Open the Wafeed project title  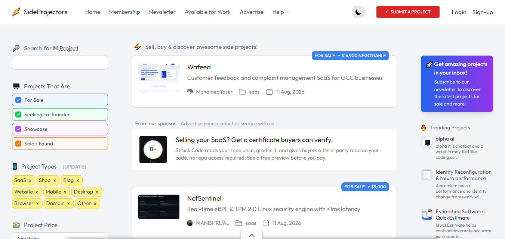[199, 67]
